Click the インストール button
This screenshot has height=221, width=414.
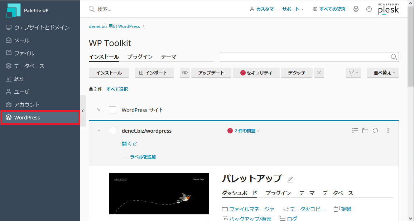[x=109, y=73]
